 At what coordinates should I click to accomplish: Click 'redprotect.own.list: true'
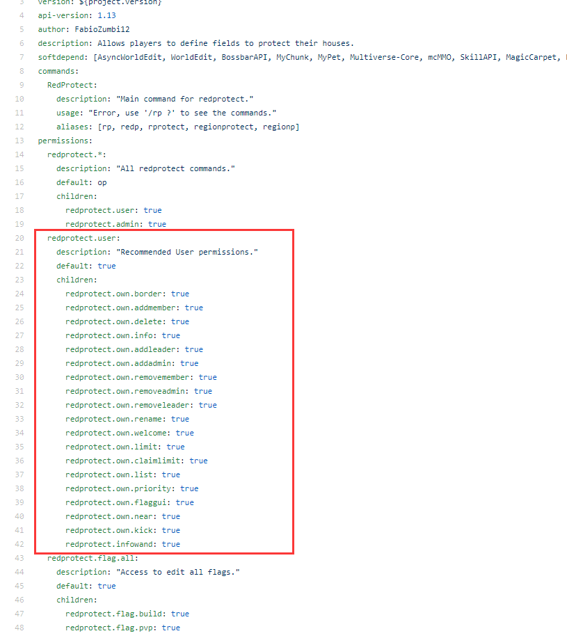tap(123, 474)
